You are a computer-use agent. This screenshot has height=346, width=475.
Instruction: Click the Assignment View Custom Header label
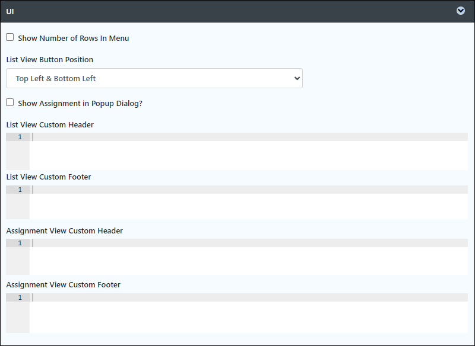click(x=65, y=231)
